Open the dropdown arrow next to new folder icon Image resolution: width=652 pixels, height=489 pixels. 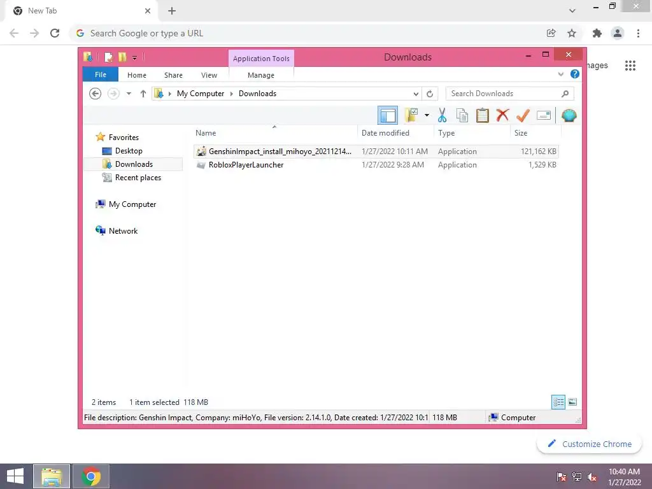click(427, 115)
